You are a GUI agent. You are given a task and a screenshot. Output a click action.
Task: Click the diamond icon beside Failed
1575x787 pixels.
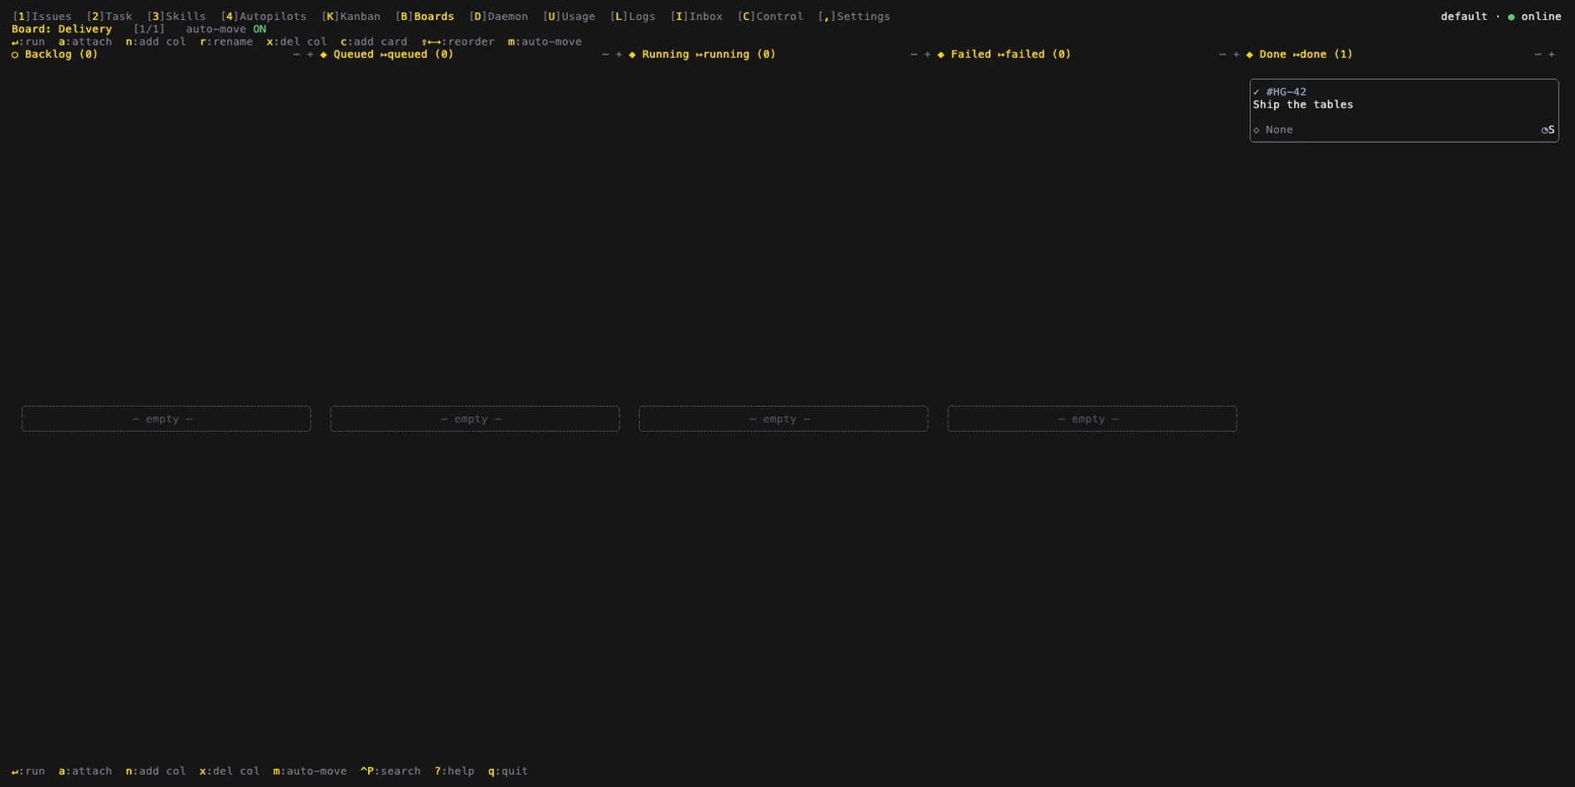point(941,55)
